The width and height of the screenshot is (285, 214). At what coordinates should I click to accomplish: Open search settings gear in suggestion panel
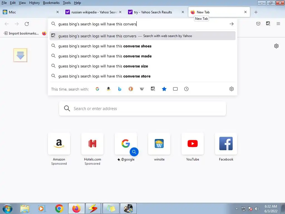(231, 89)
